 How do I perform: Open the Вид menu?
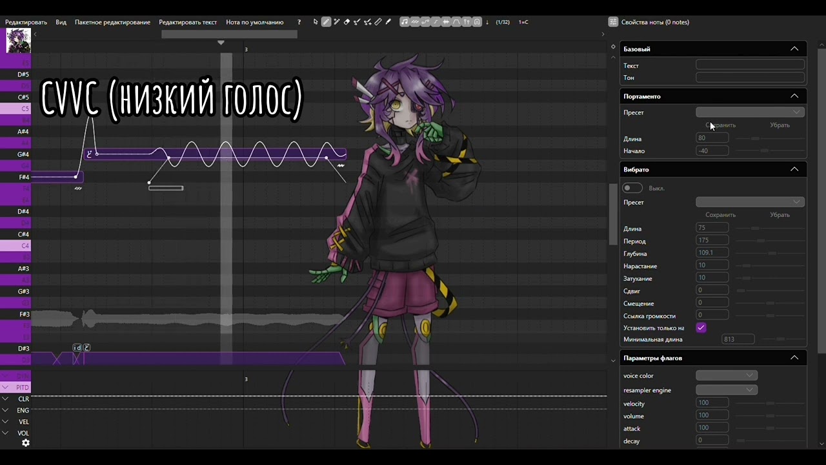[x=61, y=22]
